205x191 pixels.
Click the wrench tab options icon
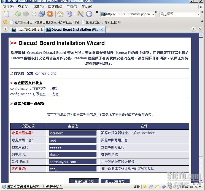click(193, 29)
